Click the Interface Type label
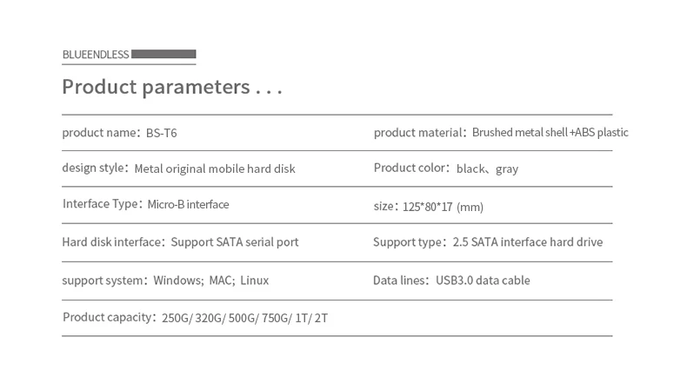The width and height of the screenshot is (687, 370). [101, 204]
